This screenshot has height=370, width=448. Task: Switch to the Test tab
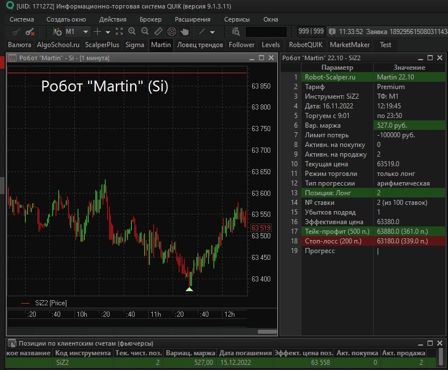point(386,45)
